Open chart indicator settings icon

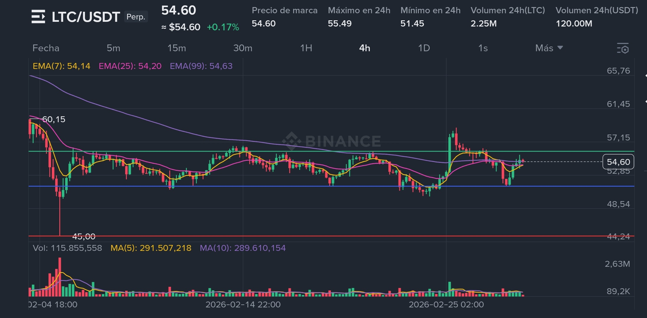[x=623, y=48]
